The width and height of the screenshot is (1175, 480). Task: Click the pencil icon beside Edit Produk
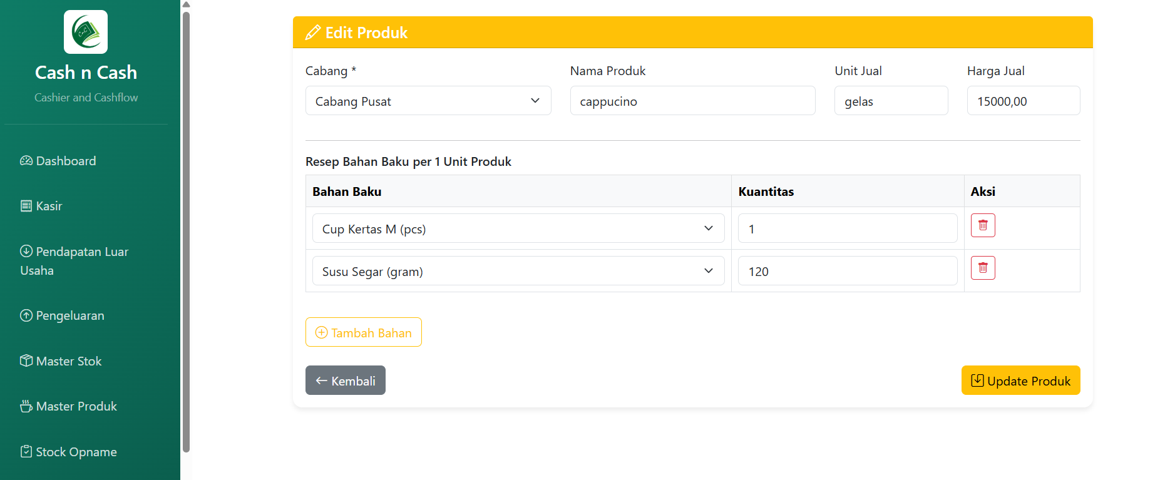tap(313, 33)
